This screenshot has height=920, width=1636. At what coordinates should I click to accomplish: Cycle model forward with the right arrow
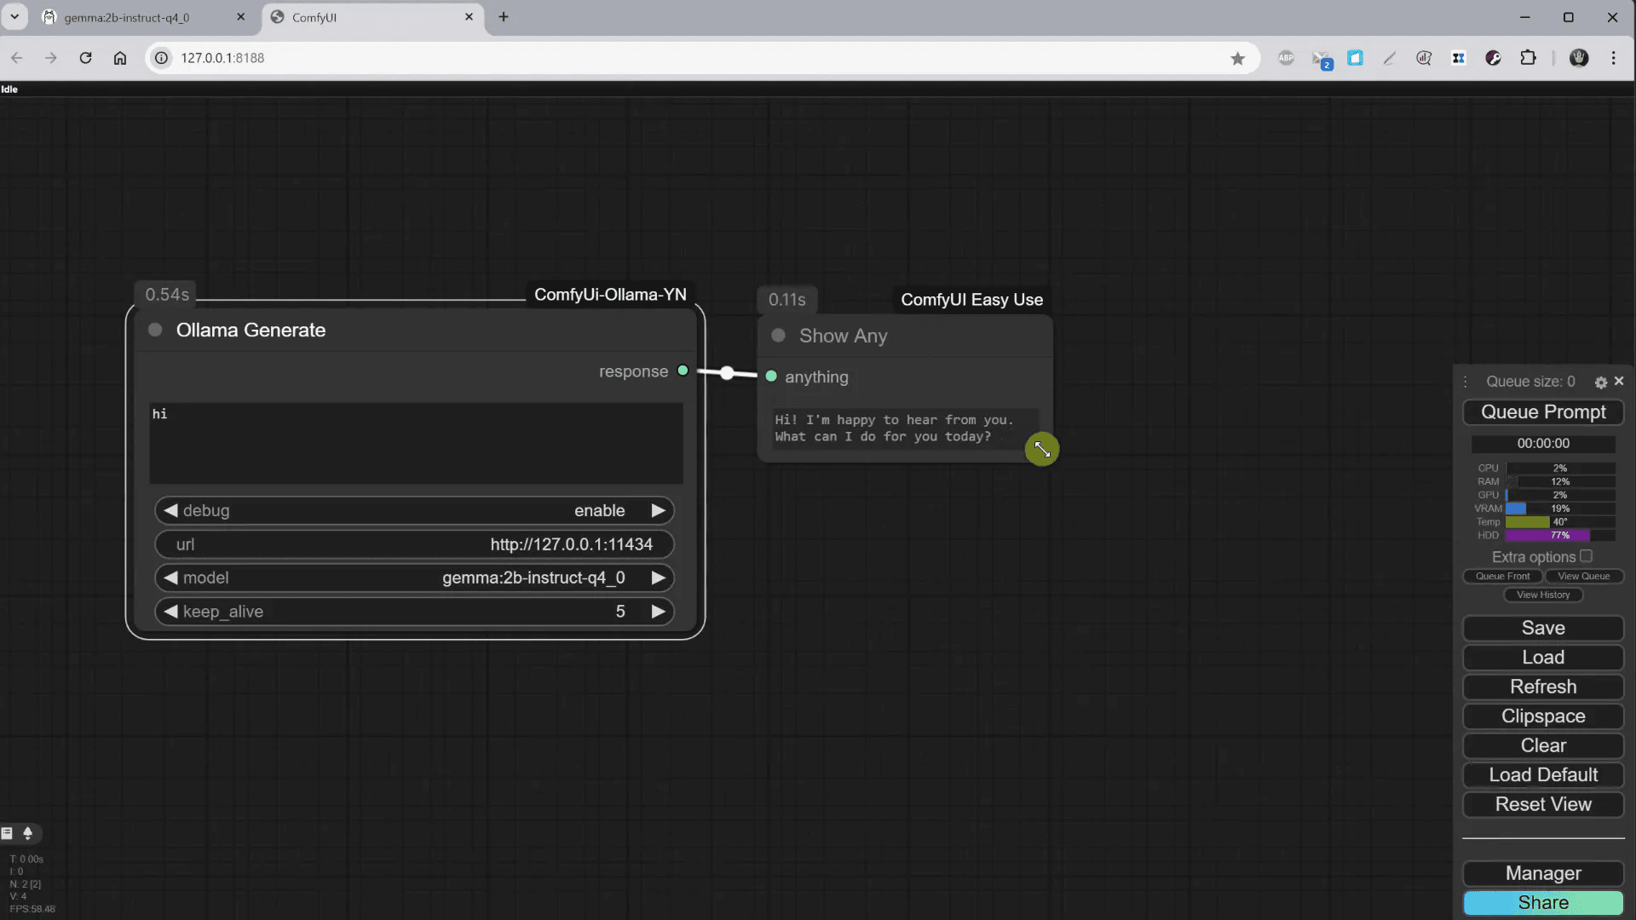tap(658, 578)
